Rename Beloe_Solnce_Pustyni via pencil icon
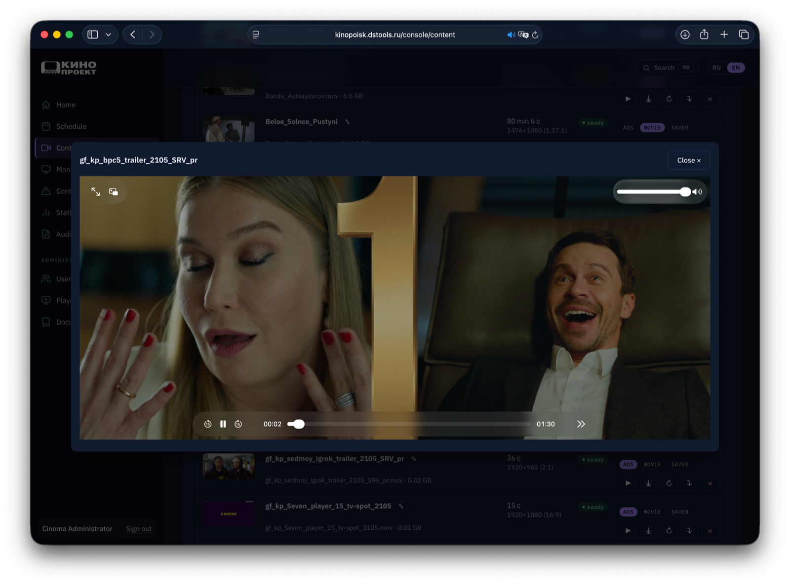This screenshot has width=790, height=585. click(348, 122)
